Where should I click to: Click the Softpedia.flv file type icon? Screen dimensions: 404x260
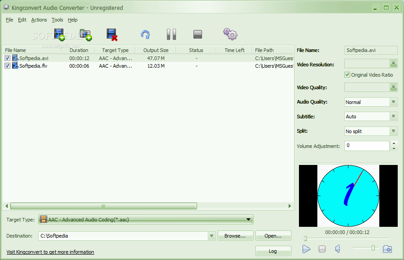click(x=15, y=65)
